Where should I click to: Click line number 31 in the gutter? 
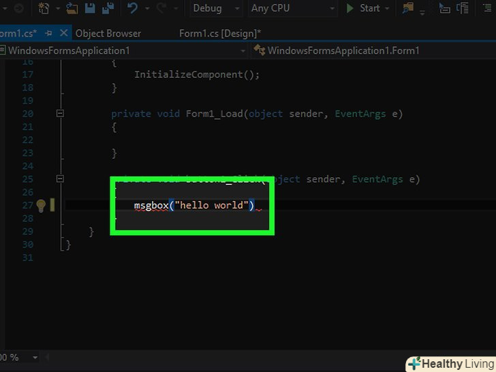[28, 258]
